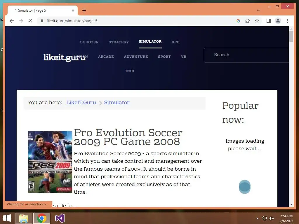
Task: Click the "Images loading please wait ..." text
Action: (245, 145)
